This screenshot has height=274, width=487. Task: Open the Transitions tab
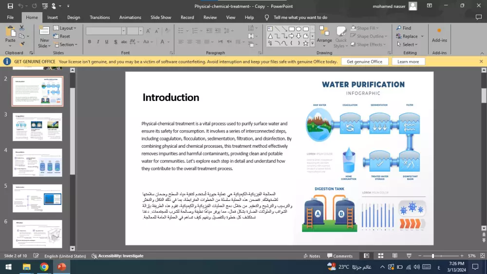tap(100, 18)
